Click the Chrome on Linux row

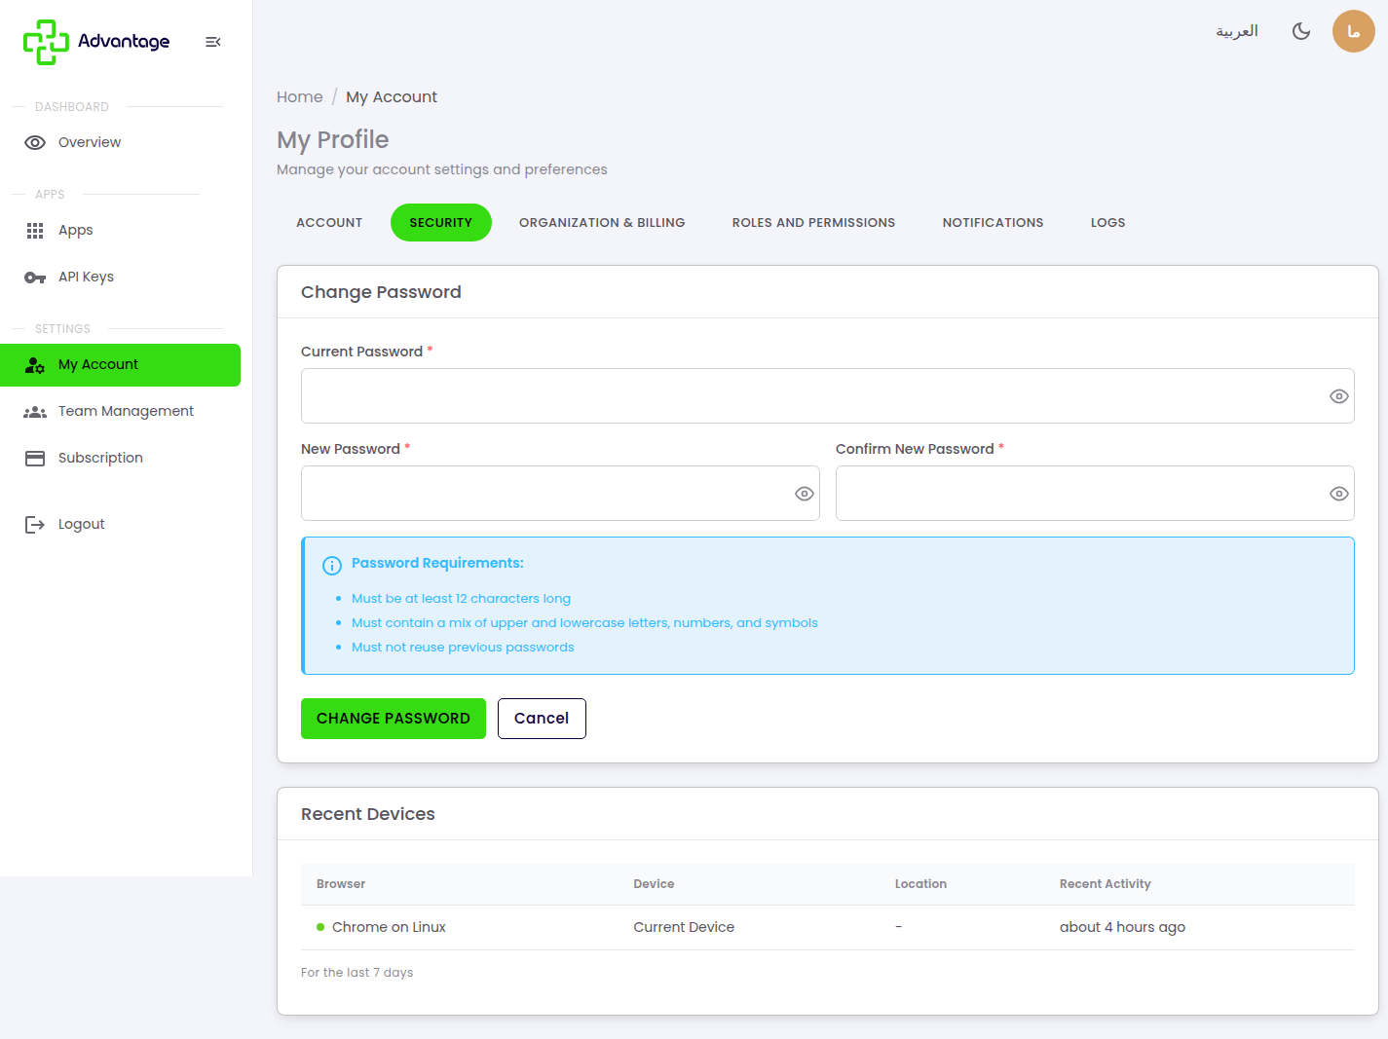point(828,928)
